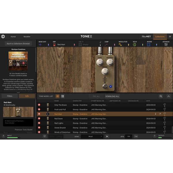The image size is (173, 173).
Task: Collapse the tone model list panel
Action: [169, 96]
